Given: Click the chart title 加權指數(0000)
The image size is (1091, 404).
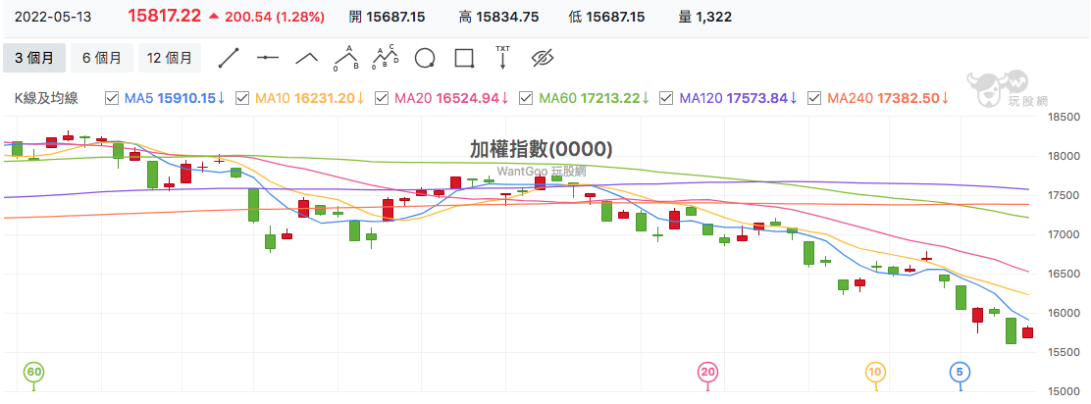Looking at the screenshot, I should point(542,149).
